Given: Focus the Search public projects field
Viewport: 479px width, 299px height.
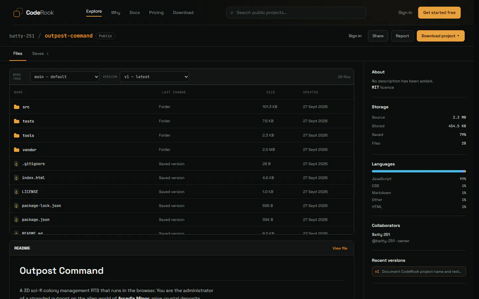Looking at the screenshot, I should [x=296, y=13].
